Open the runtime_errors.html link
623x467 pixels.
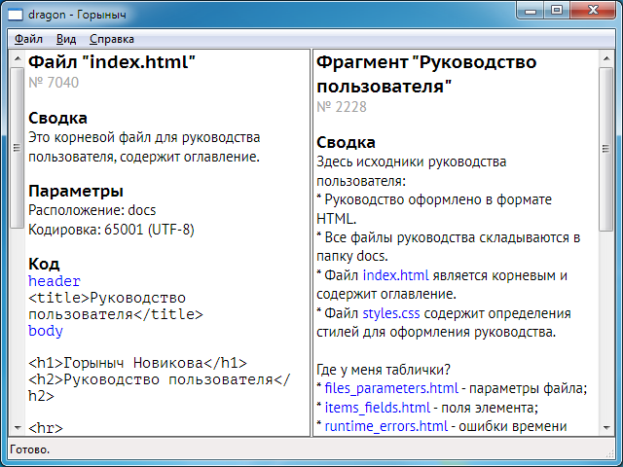click(386, 426)
